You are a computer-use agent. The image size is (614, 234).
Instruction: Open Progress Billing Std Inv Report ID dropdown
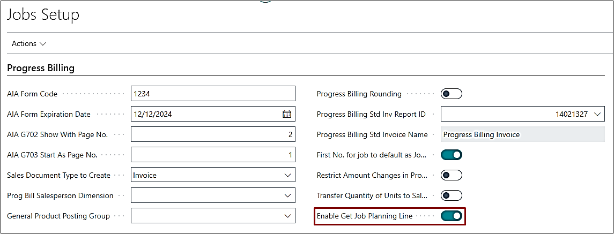[x=598, y=114]
